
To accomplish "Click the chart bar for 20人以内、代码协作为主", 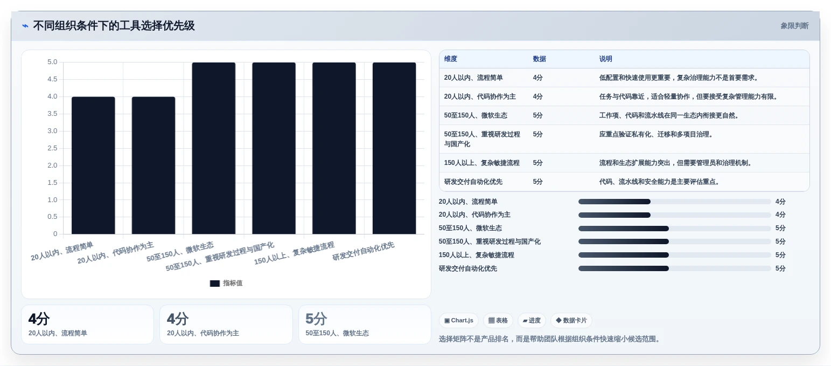I will 153,165.
